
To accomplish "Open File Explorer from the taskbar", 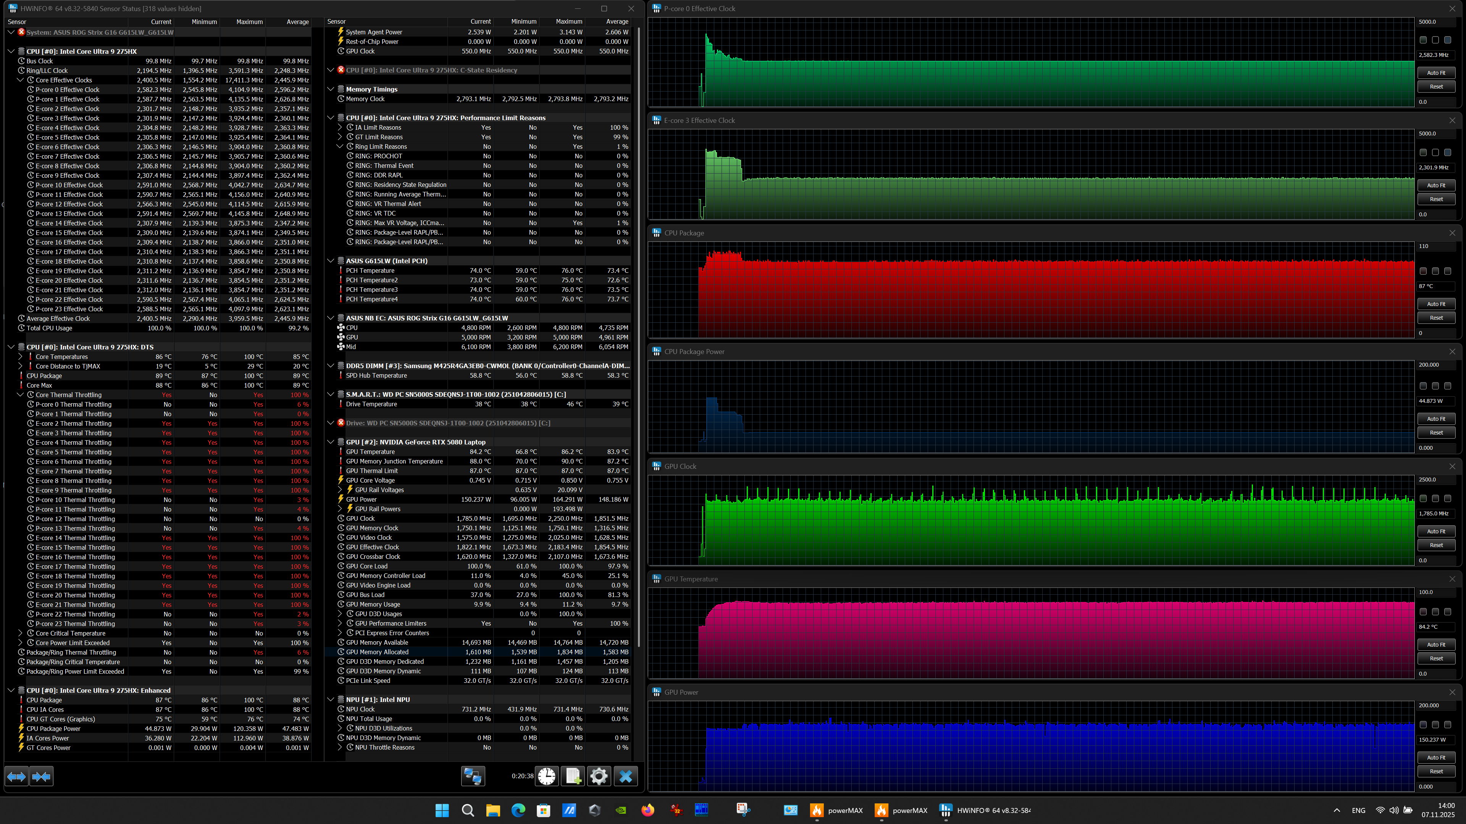I will [493, 810].
